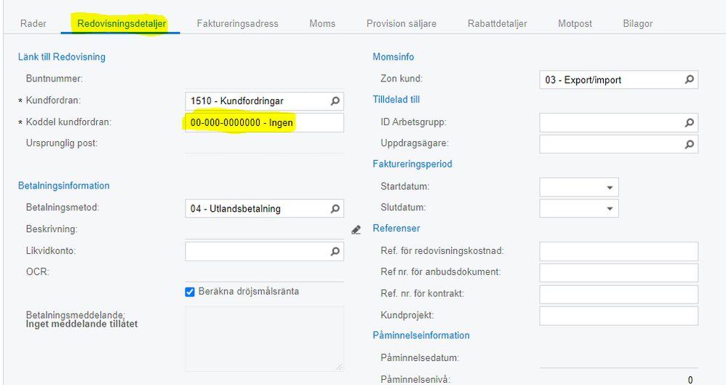This screenshot has height=385, width=726.
Task: Click the Ursprunglig post label
Action: click(62, 143)
